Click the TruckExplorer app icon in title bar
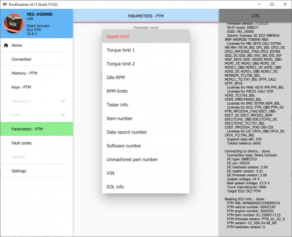Image resolution: width=292 pixels, height=237 pixels. tap(5, 4)
